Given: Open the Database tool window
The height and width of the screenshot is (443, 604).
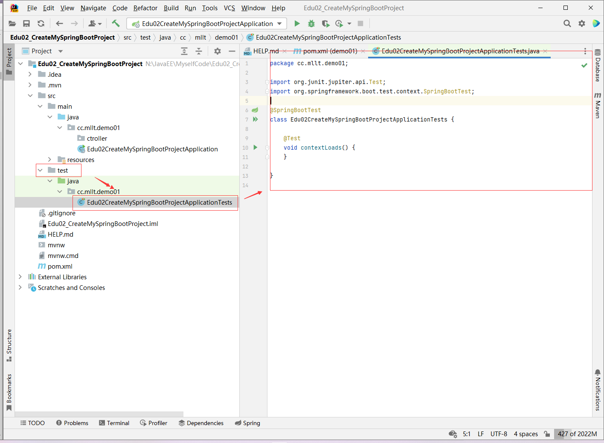Looking at the screenshot, I should click(598, 65).
